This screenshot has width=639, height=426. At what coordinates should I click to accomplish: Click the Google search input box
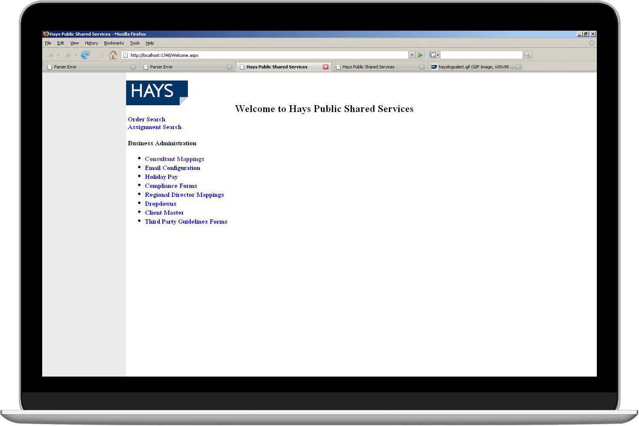click(x=481, y=55)
